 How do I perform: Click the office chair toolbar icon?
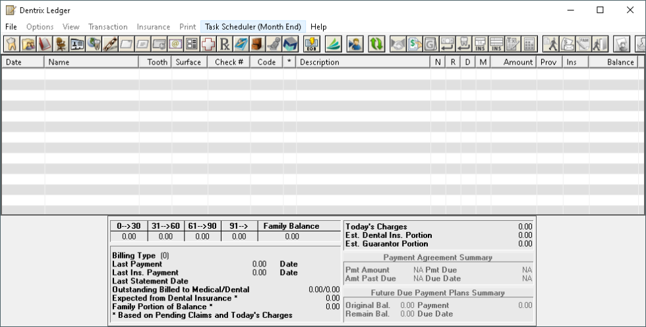pos(61,44)
